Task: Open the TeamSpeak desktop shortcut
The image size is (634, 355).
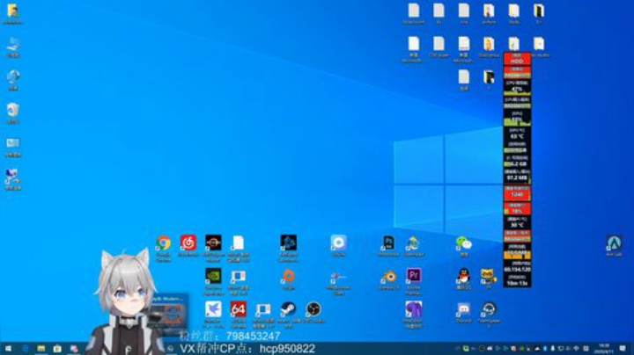Action: (489, 309)
